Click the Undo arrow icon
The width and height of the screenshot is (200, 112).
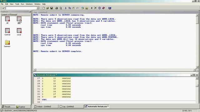point(77,8)
